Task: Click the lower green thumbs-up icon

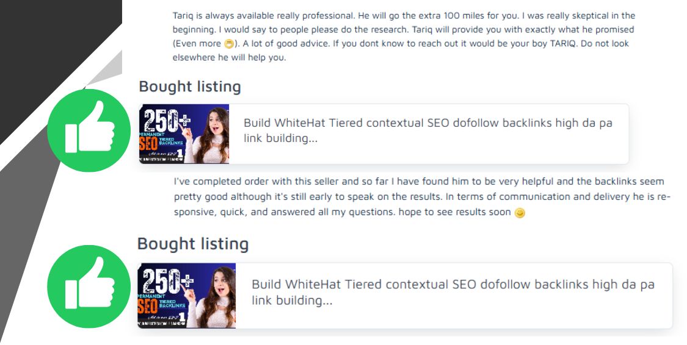Action: click(89, 286)
